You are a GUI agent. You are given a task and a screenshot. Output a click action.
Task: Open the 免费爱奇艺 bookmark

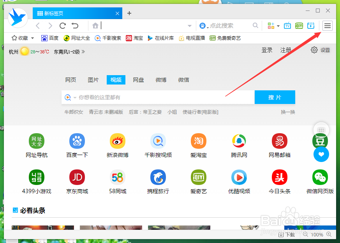(x=225, y=38)
